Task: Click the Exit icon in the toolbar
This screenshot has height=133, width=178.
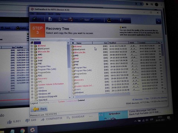Action: coord(35,19)
